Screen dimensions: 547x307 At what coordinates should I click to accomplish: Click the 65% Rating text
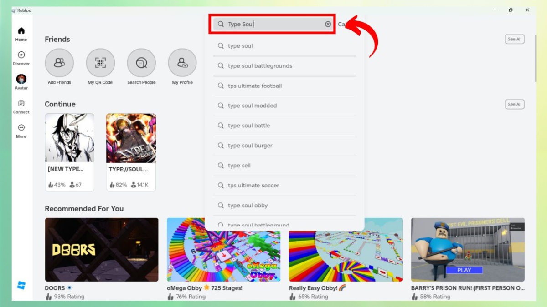313,297
